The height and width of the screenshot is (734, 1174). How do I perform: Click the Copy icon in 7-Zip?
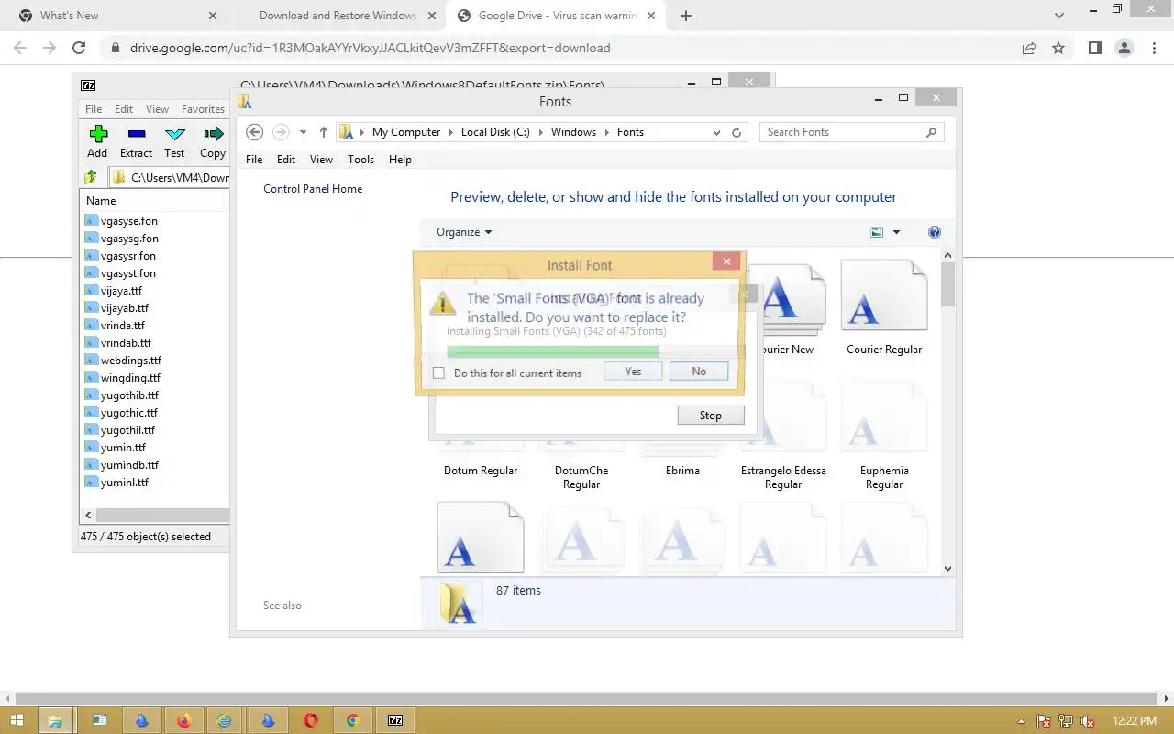214,135
